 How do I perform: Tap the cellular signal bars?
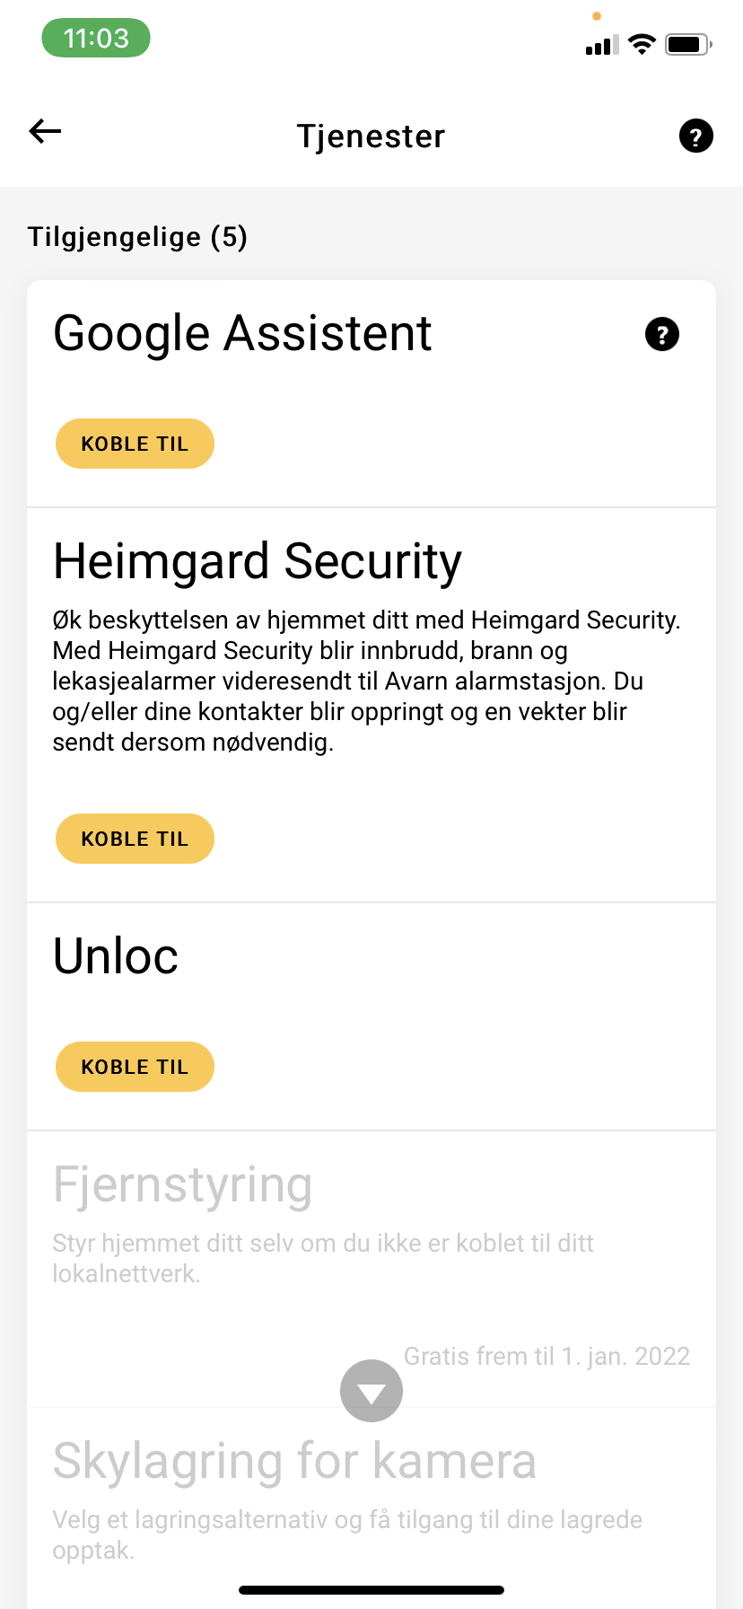point(601,45)
